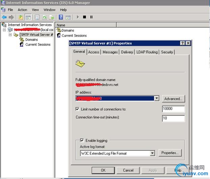Select Internet Information Services tree root

point(30,25)
